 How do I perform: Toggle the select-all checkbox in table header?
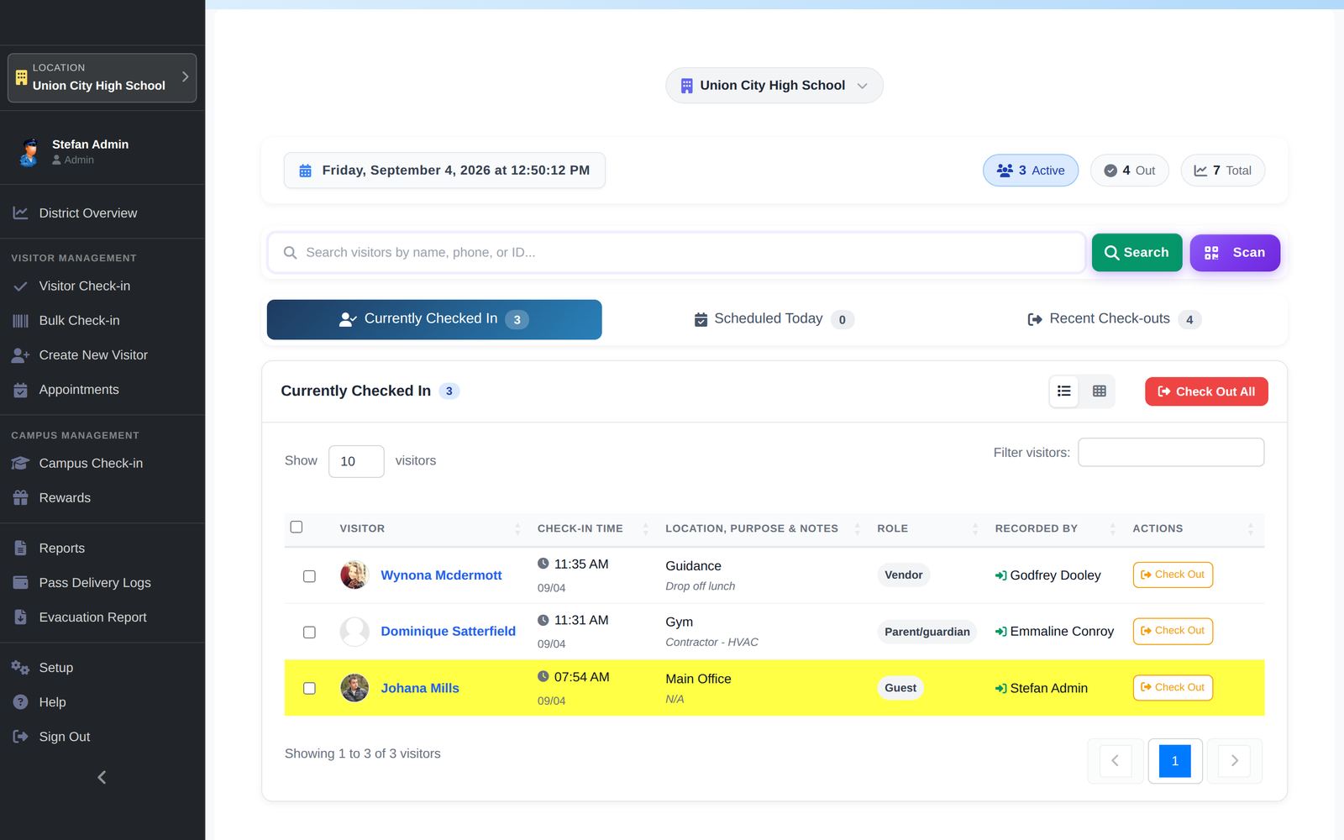tap(297, 528)
